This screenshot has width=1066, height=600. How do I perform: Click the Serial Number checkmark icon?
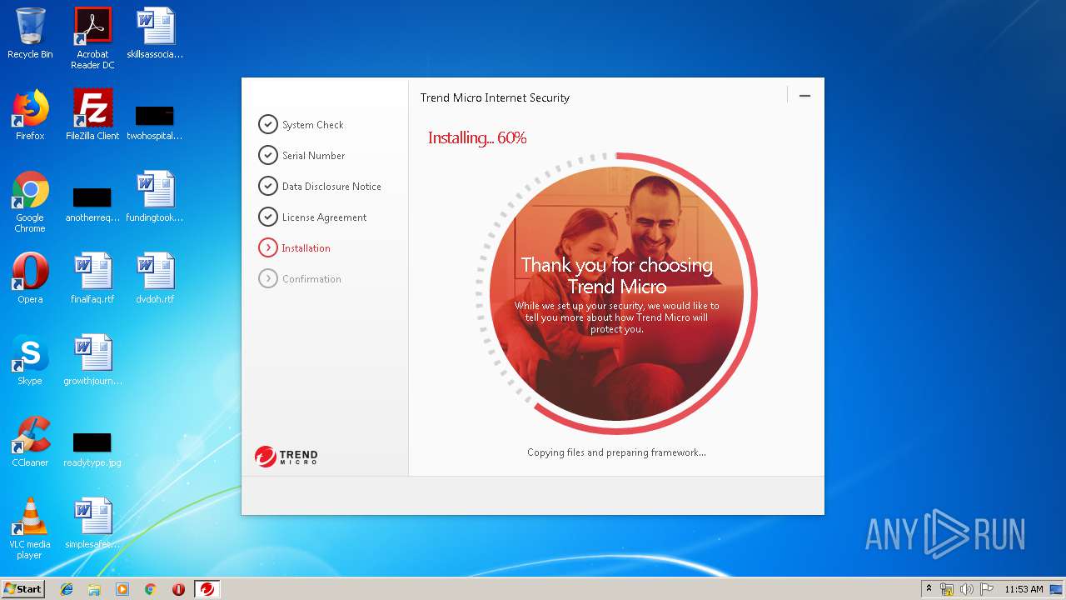click(267, 155)
